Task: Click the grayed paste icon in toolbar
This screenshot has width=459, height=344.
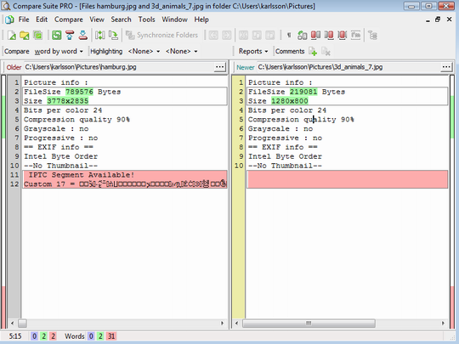Action: coord(270,36)
